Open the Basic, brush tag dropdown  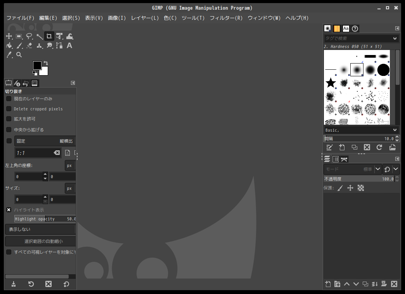coord(361,130)
